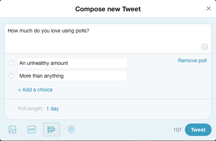Click the plus sign before 'Add a choice'
The image size is (216, 141).
tap(19, 90)
